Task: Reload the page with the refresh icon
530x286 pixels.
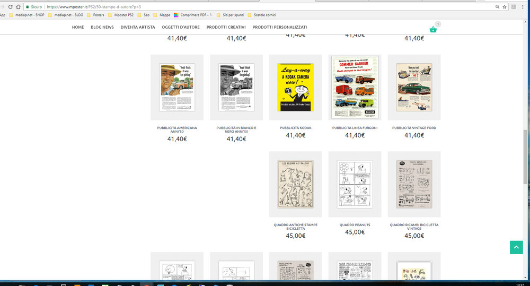Action: coord(11,7)
